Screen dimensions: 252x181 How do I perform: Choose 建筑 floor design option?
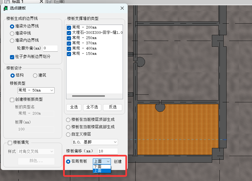[x=35, y=75]
